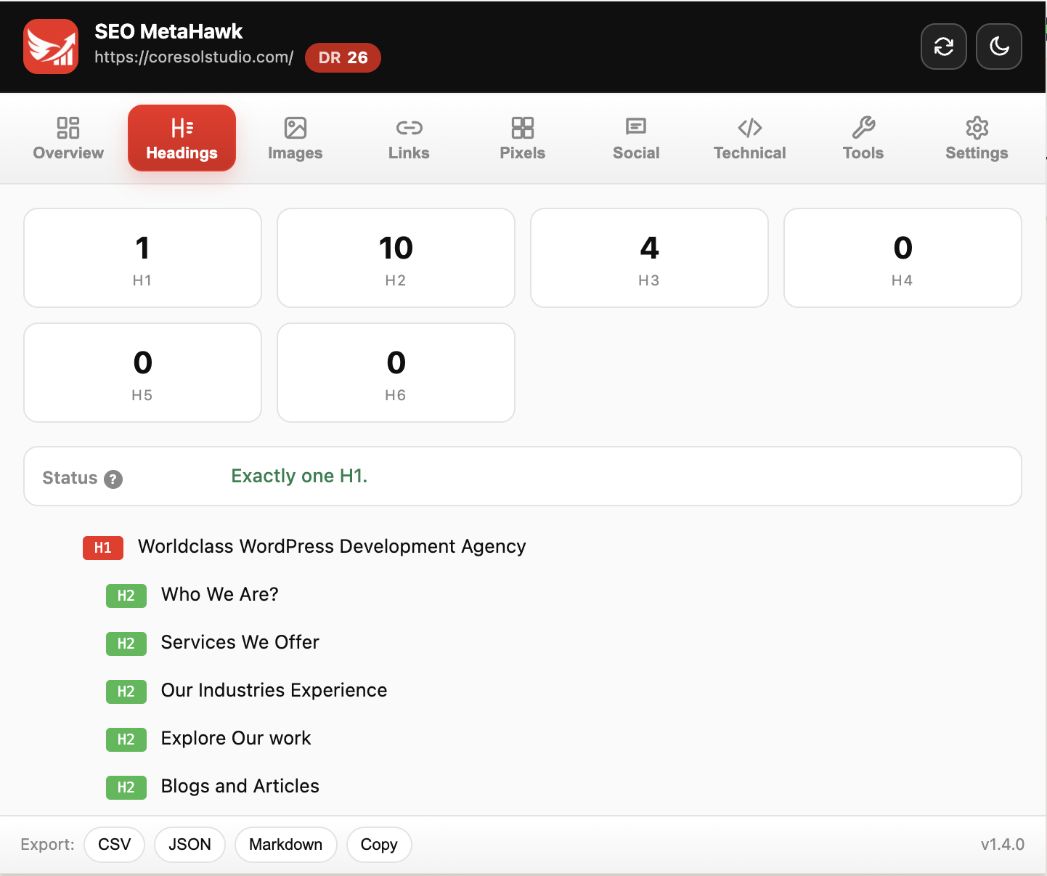
Task: Click the Copy export button
Action: 379,845
